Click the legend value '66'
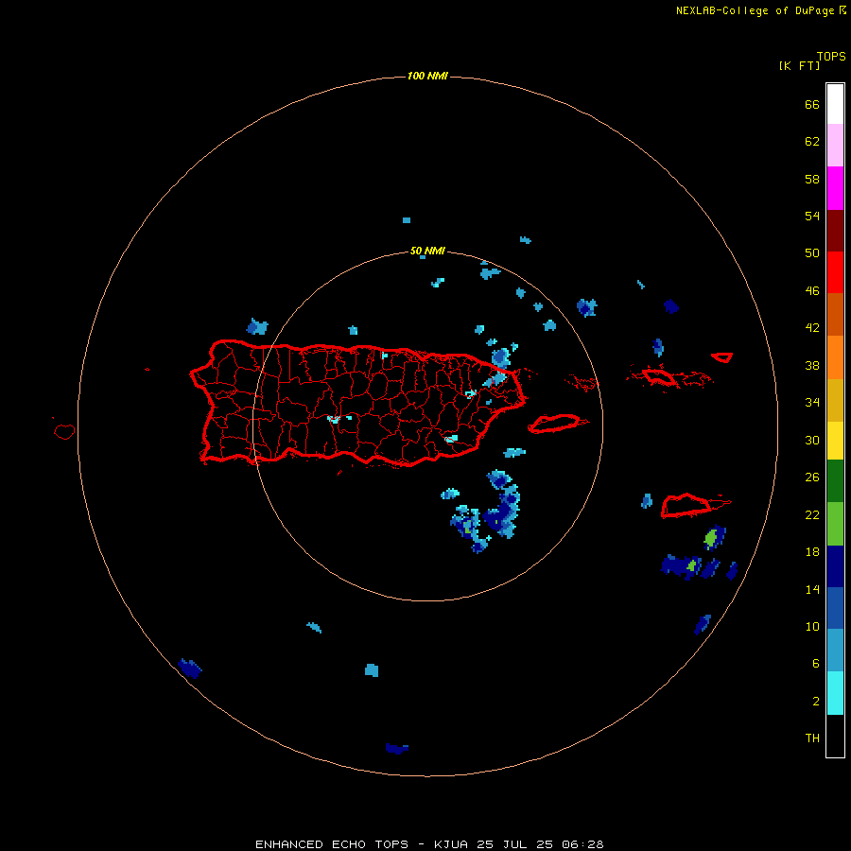This screenshot has width=851, height=851. (x=812, y=104)
